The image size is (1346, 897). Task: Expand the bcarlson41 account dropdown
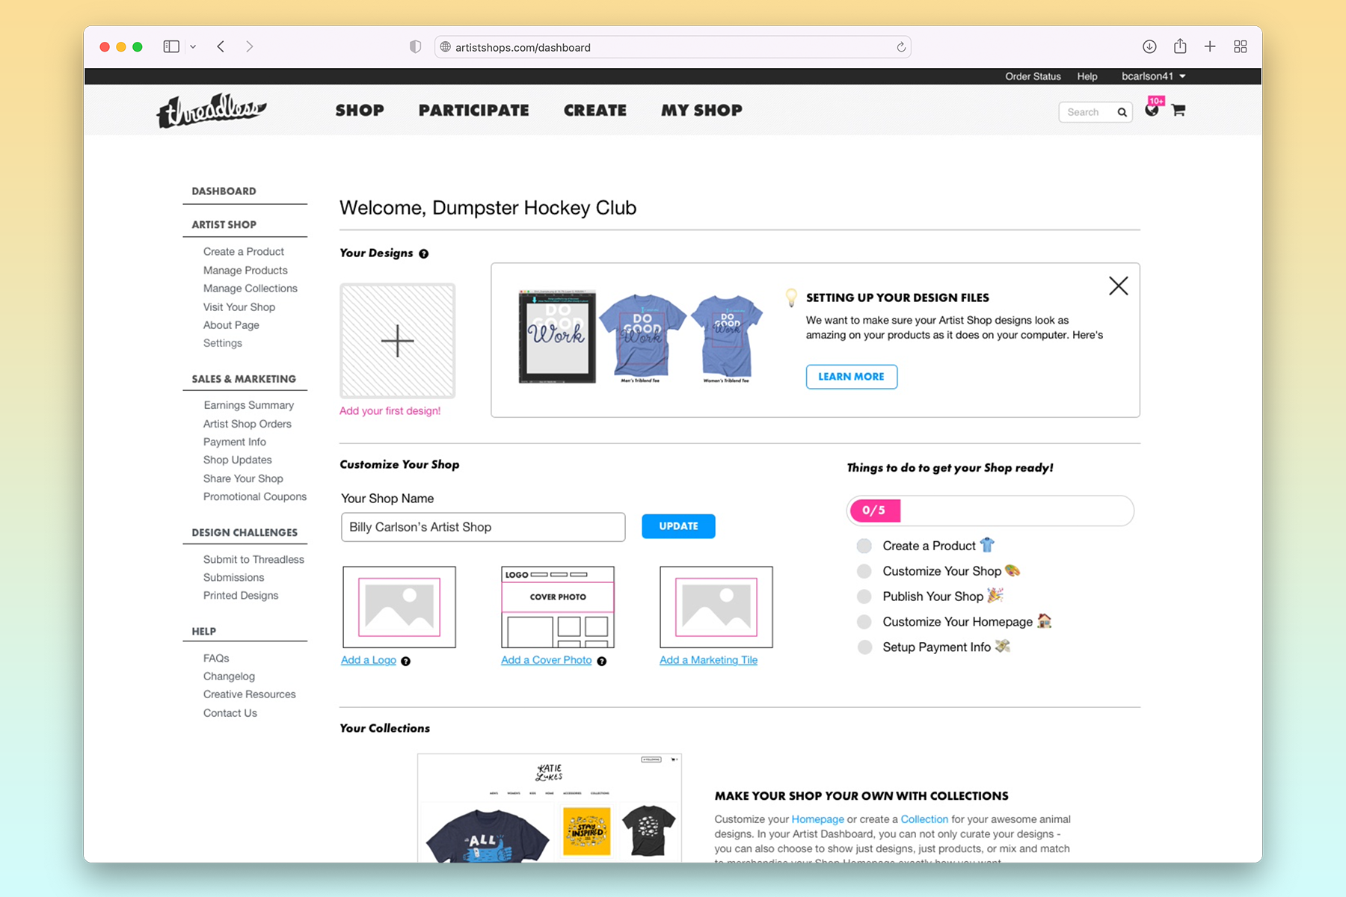pyautogui.click(x=1154, y=76)
